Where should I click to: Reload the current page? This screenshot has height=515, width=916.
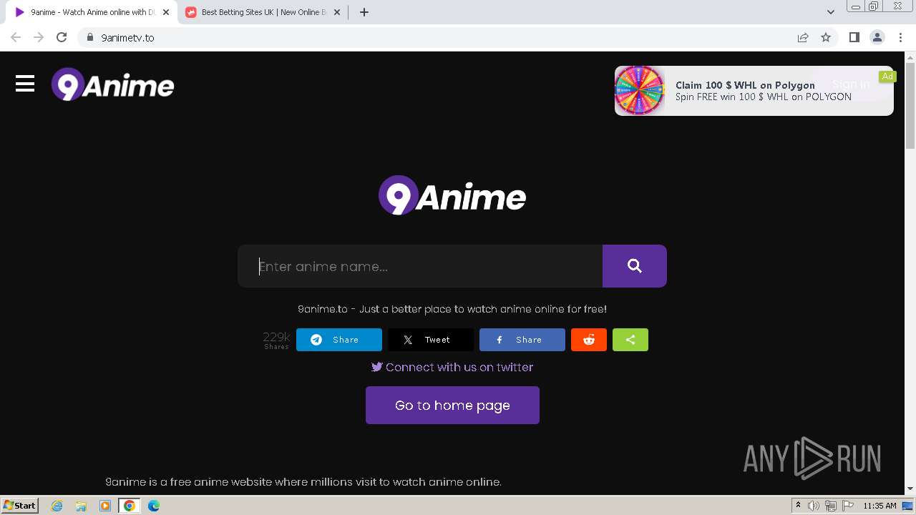[62, 37]
